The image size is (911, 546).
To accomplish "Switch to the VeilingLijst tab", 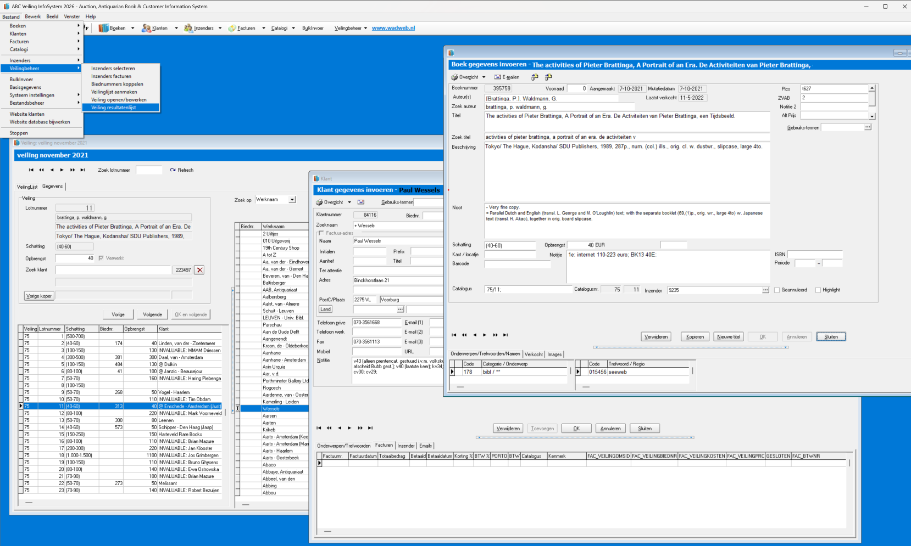I will pyautogui.click(x=27, y=187).
